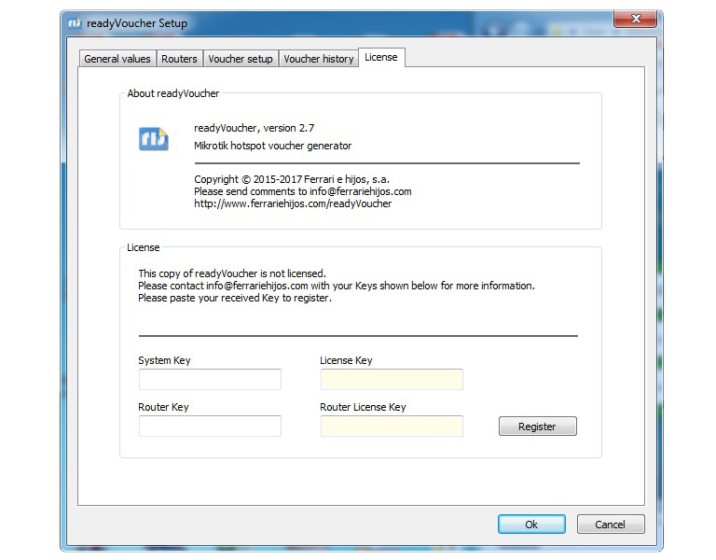This screenshot has height=560, width=716.
Task: Close the readyVoucher Setup window
Action: pyautogui.click(x=639, y=19)
